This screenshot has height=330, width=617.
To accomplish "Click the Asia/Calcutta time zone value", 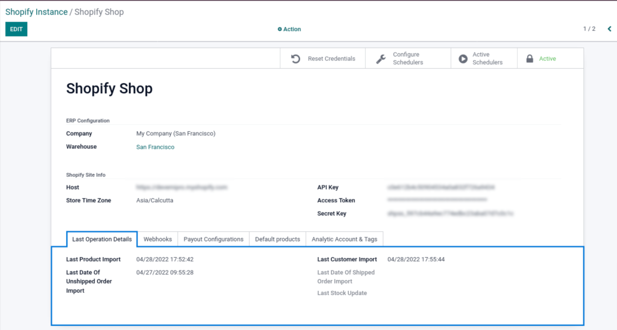I will point(155,200).
